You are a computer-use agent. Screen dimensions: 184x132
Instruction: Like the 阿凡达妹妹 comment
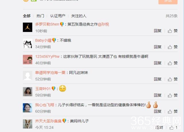click(172, 79)
